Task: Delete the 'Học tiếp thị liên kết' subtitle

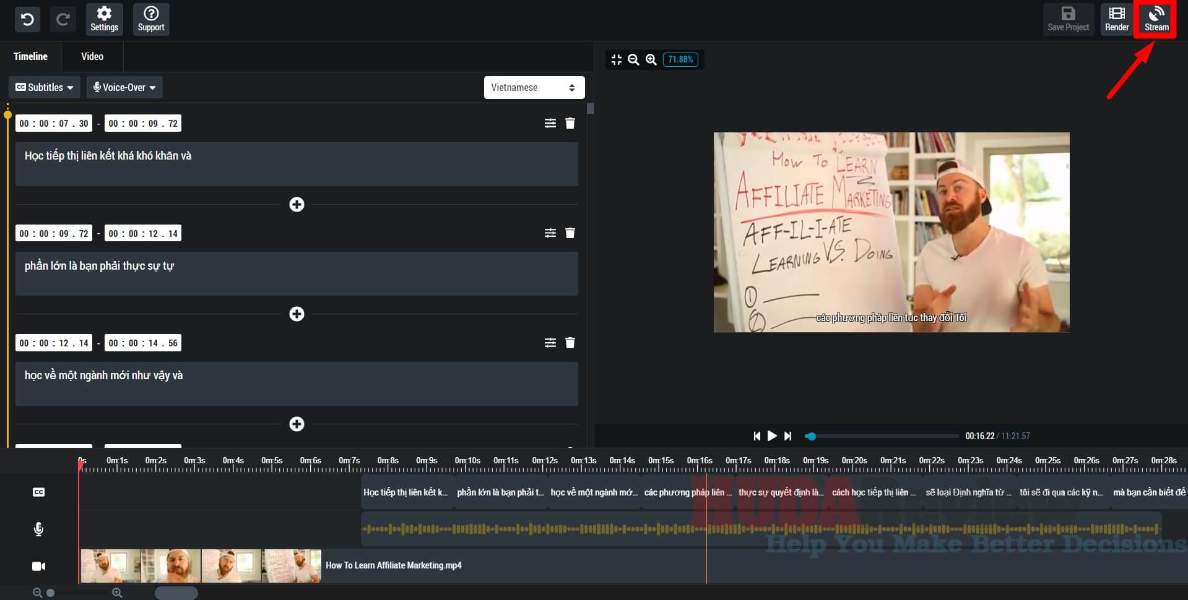Action: tap(570, 123)
